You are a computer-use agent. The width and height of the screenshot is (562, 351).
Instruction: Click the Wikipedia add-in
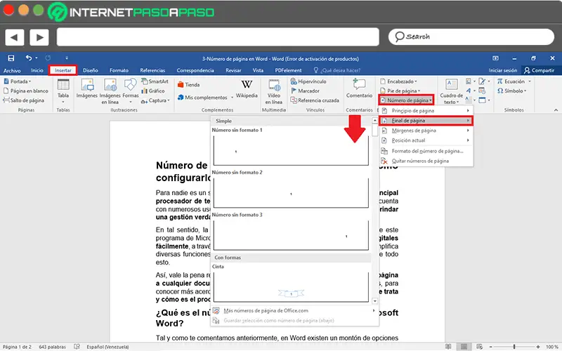pyautogui.click(x=247, y=89)
